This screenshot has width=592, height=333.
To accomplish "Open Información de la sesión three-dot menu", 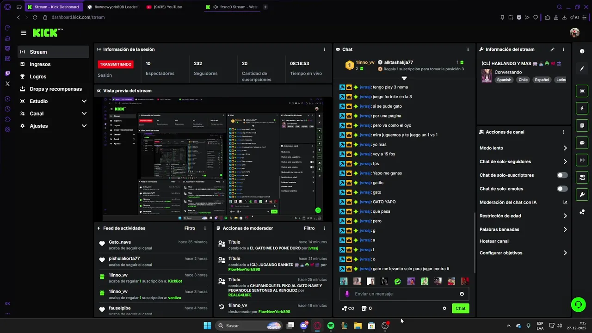I will point(324,49).
